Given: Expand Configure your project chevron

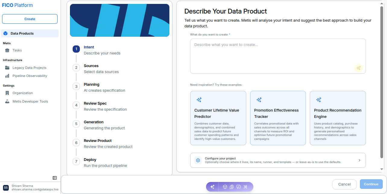Looking at the screenshot, I should [359, 160].
